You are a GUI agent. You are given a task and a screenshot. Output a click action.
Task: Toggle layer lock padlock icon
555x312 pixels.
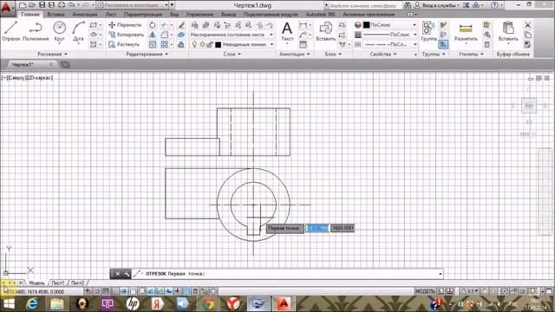click(x=210, y=44)
